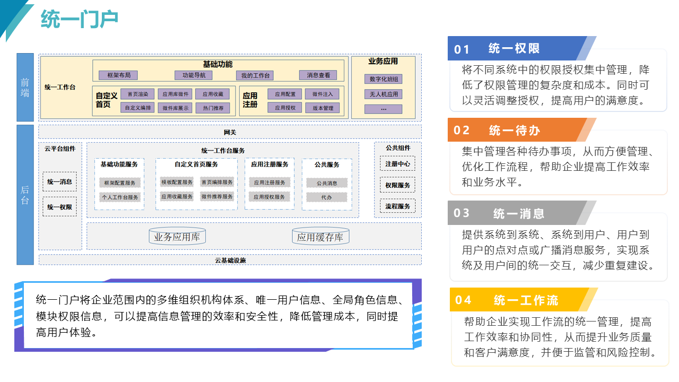The width and height of the screenshot is (679, 382).
Task: Select the 模板配置服务 box
Action: 177,182
